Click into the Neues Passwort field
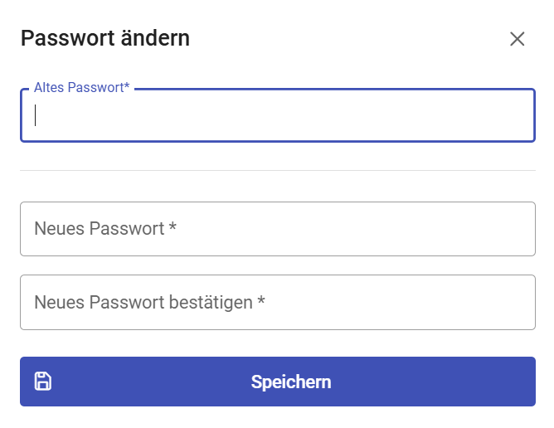The width and height of the screenshot is (554, 428). click(x=277, y=229)
